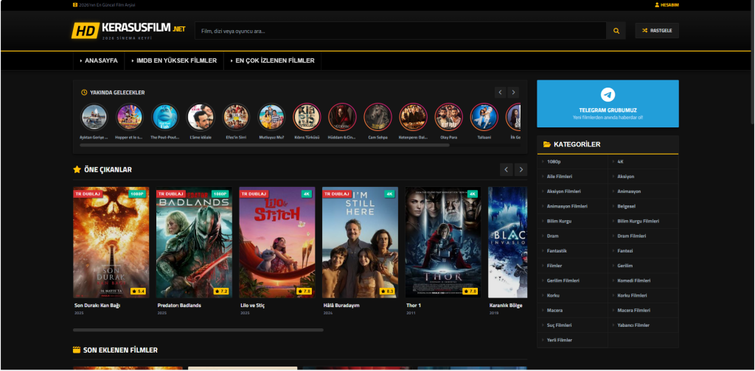755x371 pixels.
Task: Click the 5.4 star rating badge
Action: click(138, 291)
